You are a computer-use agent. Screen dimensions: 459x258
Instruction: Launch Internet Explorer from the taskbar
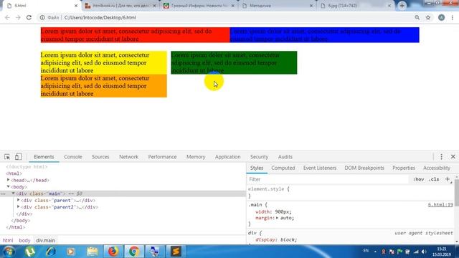[51, 252]
